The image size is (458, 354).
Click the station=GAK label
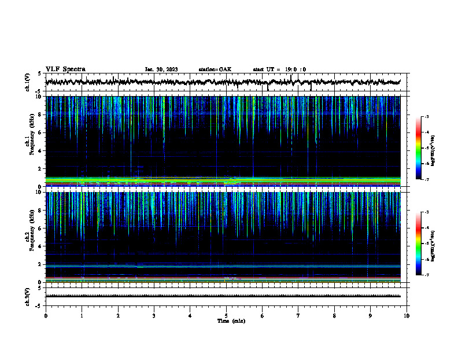(215, 69)
